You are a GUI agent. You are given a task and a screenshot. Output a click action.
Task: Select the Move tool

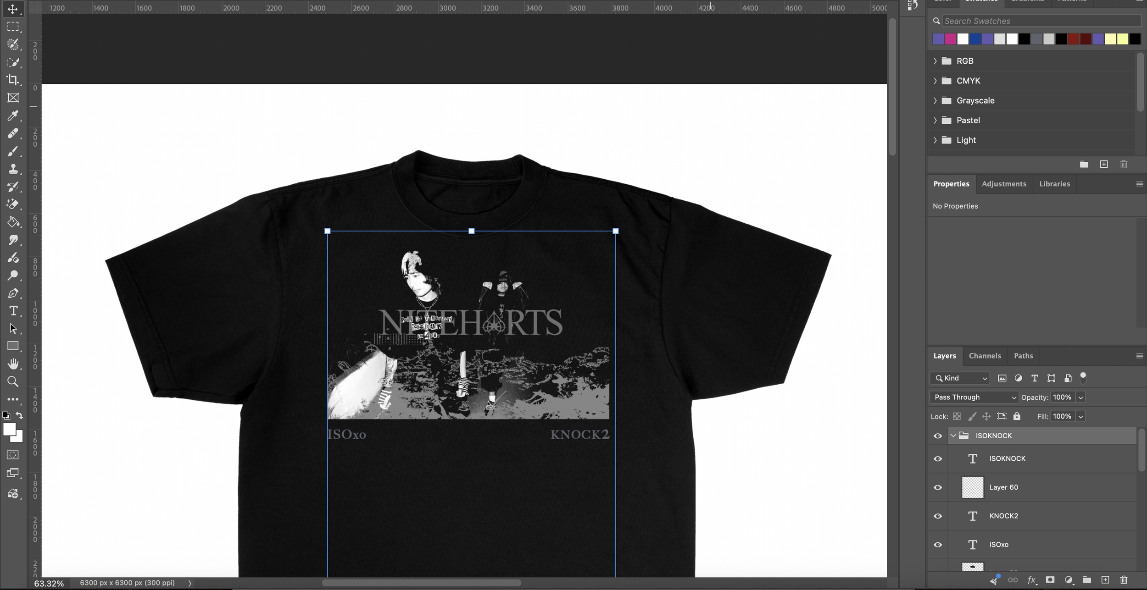pyautogui.click(x=13, y=9)
